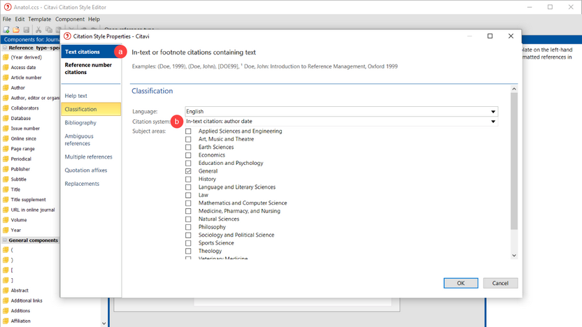
Task: Check Education and Psychology
Action: point(189,163)
